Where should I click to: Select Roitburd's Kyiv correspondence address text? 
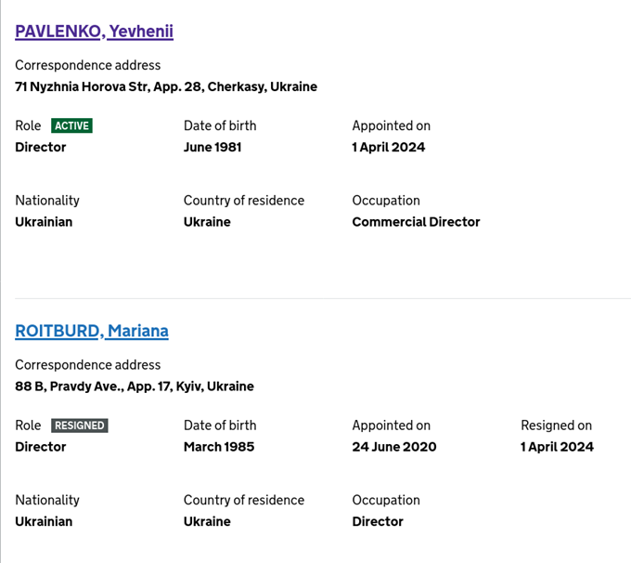point(135,386)
